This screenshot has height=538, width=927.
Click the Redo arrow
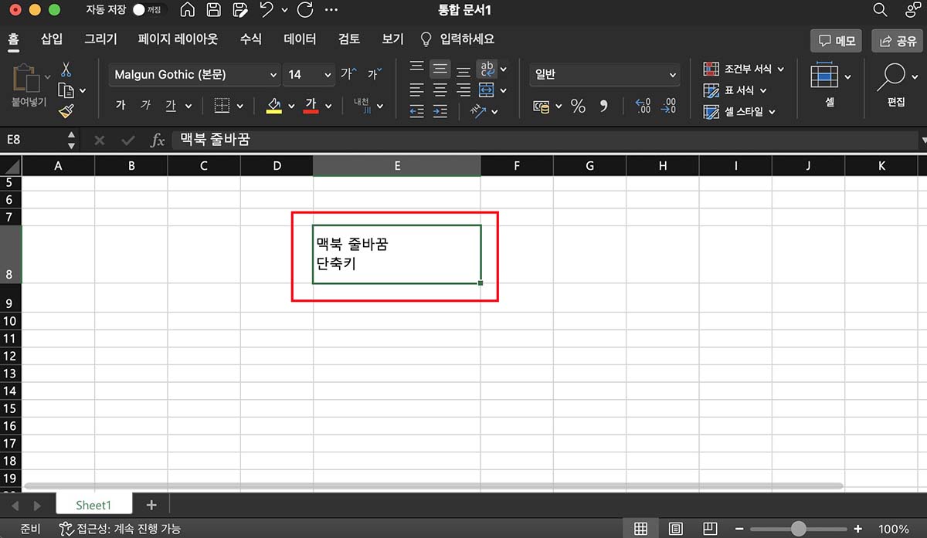pos(305,10)
